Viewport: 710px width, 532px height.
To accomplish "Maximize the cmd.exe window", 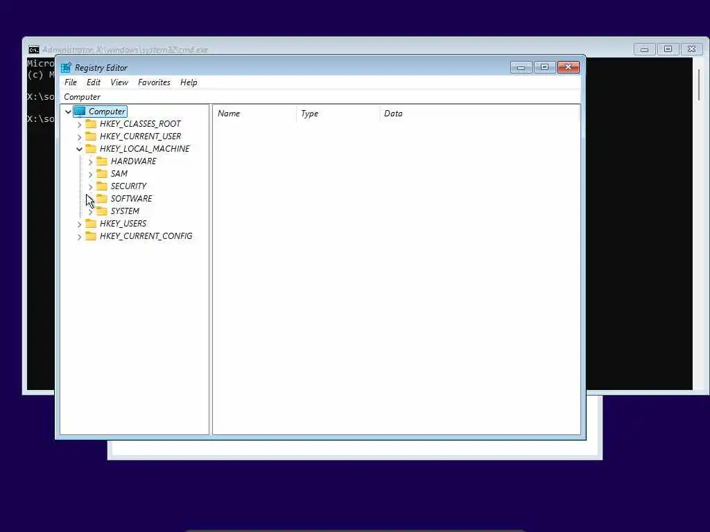I will 668,49.
